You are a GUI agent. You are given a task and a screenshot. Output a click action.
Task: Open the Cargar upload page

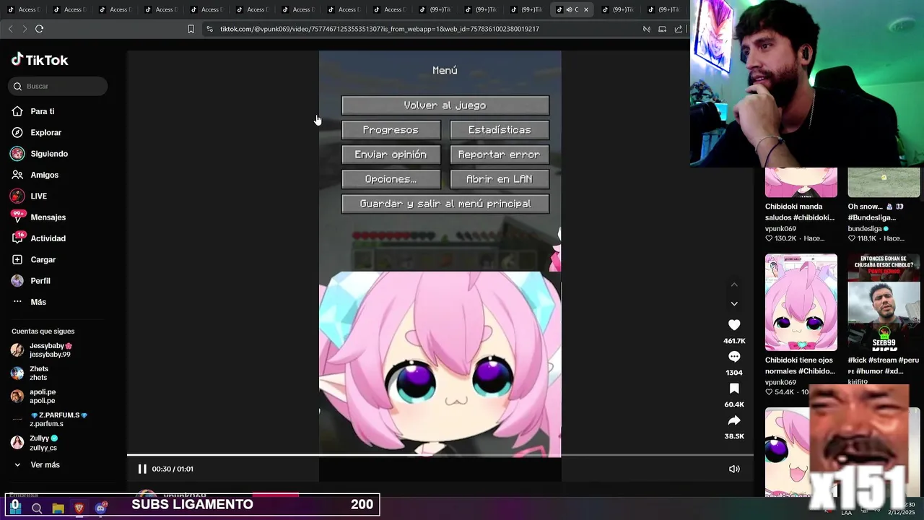43,259
